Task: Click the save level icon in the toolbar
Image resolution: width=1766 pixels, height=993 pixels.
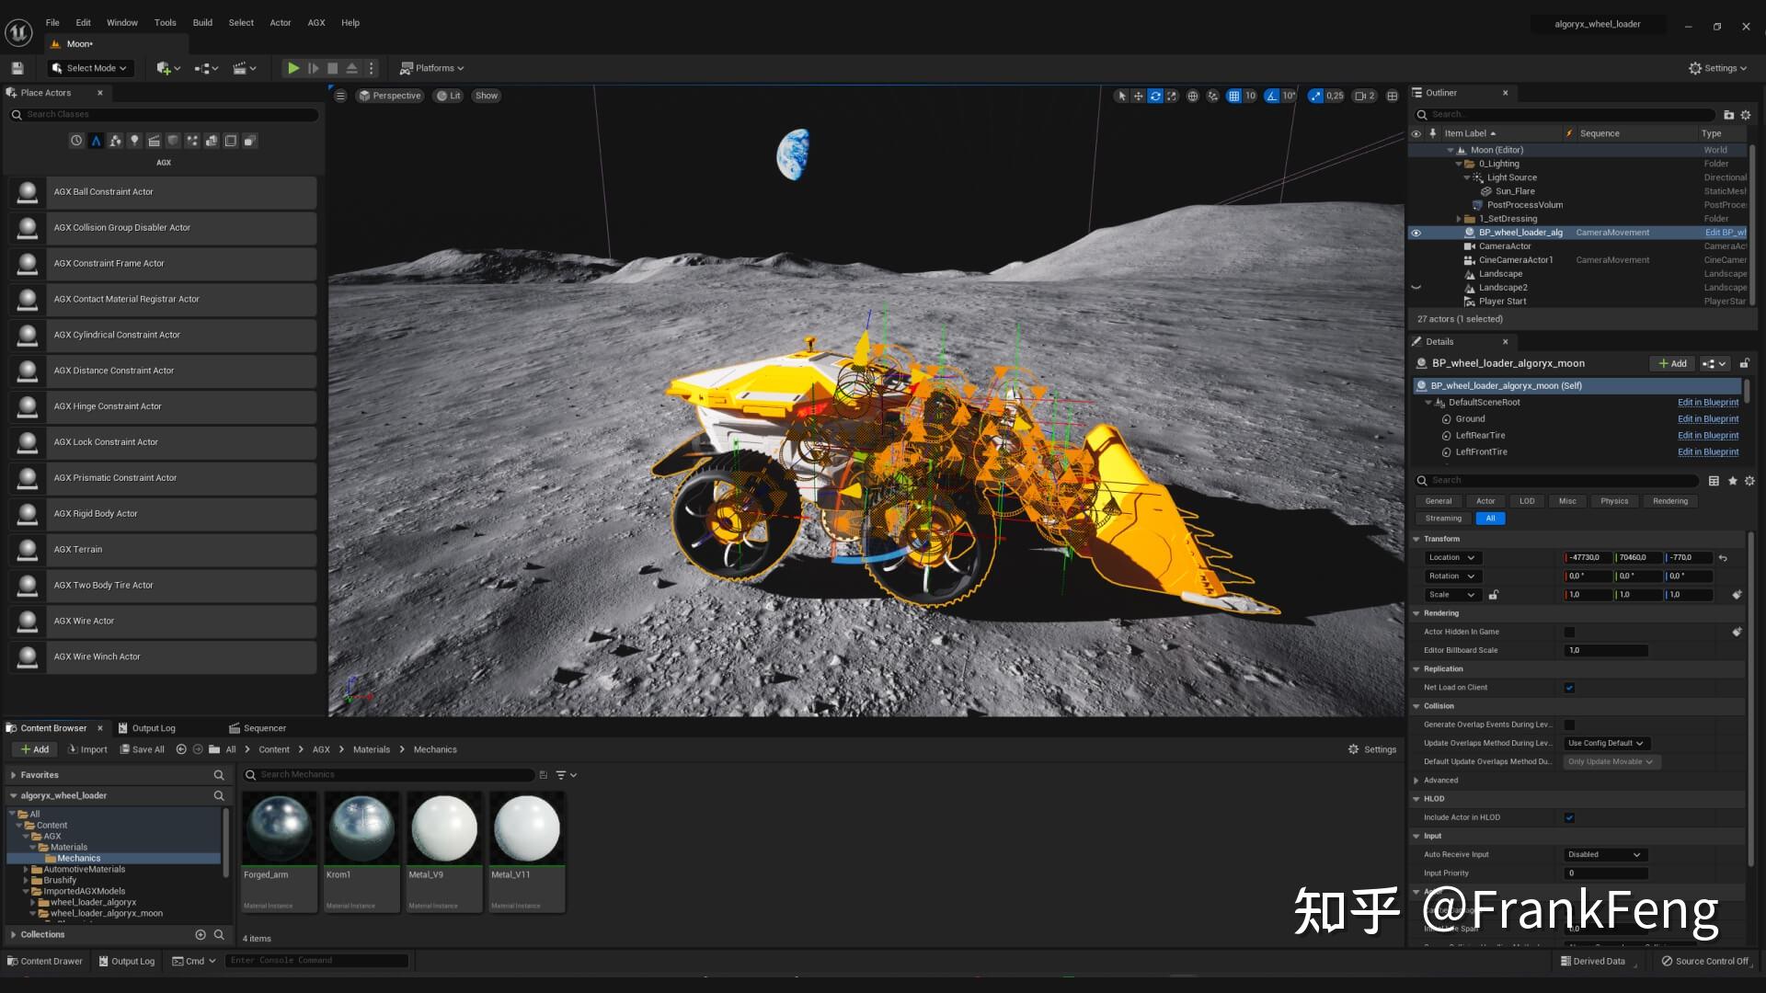Action: coord(17,68)
